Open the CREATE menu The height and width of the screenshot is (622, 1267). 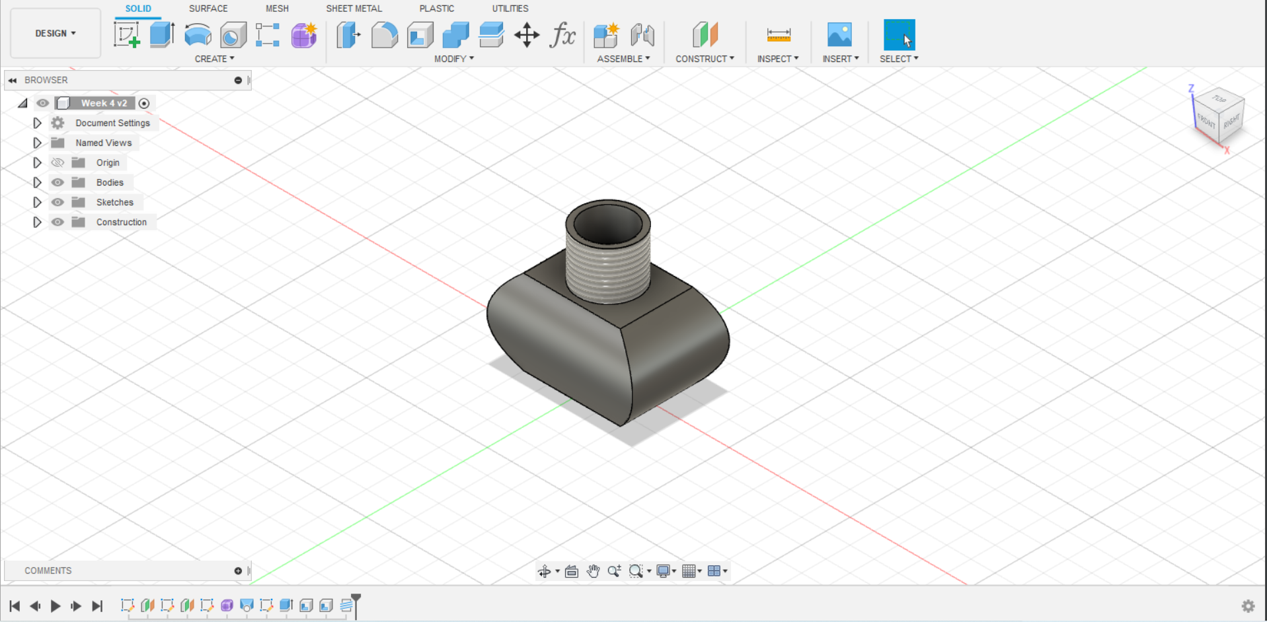tap(214, 59)
